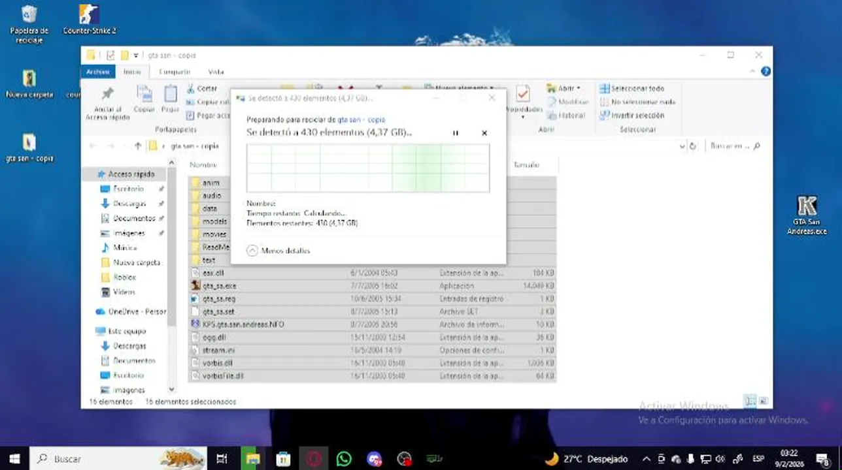
Task: Open pinned Escritorio under Acceso rápido
Action: coord(128,189)
